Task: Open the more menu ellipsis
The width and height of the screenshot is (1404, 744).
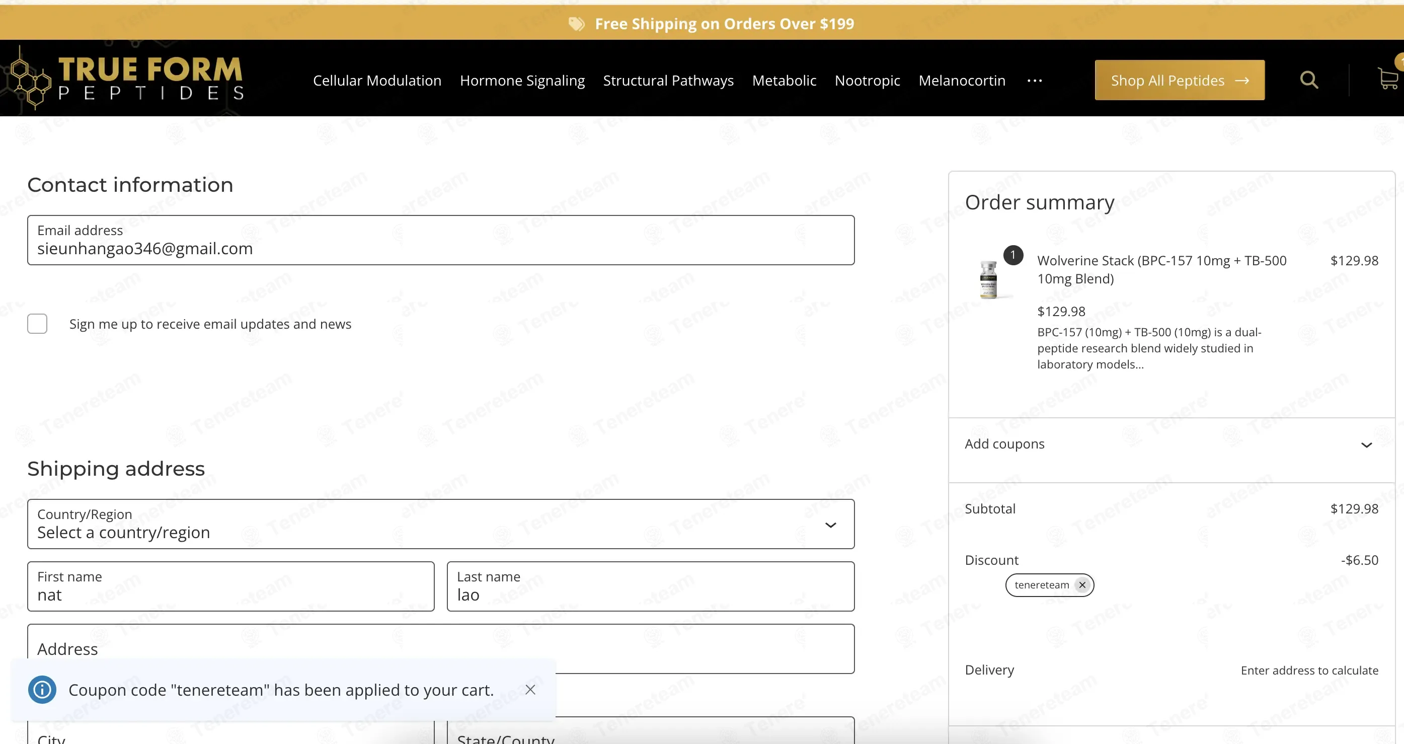Action: 1035,81
